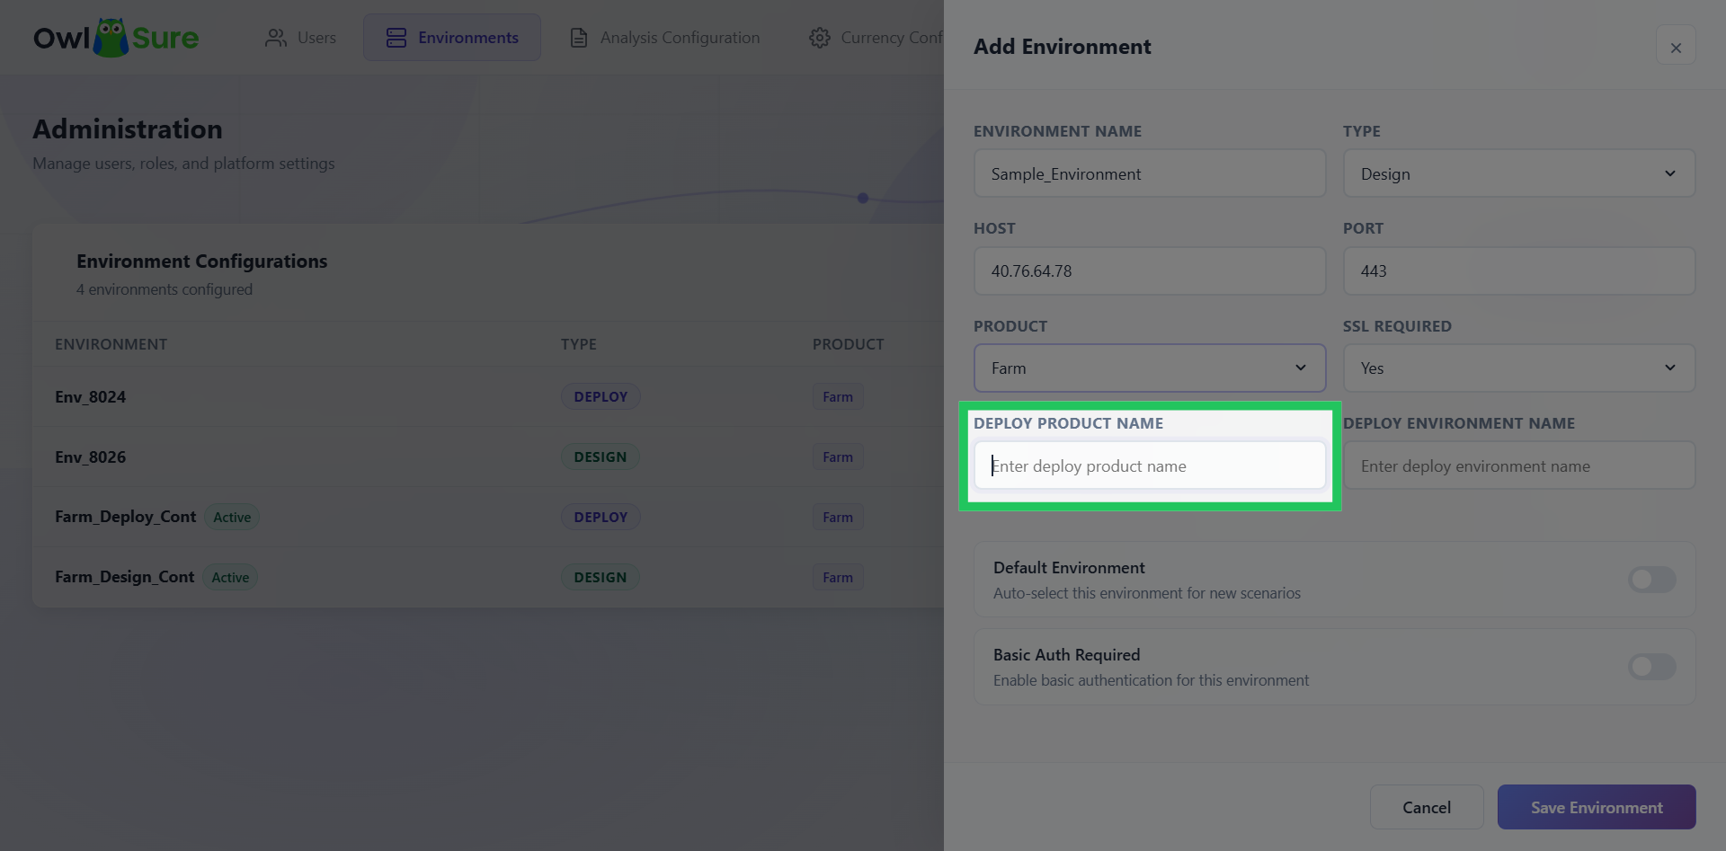Select the Environments tab
Viewport: 1726px width, 851px height.
coord(452,38)
